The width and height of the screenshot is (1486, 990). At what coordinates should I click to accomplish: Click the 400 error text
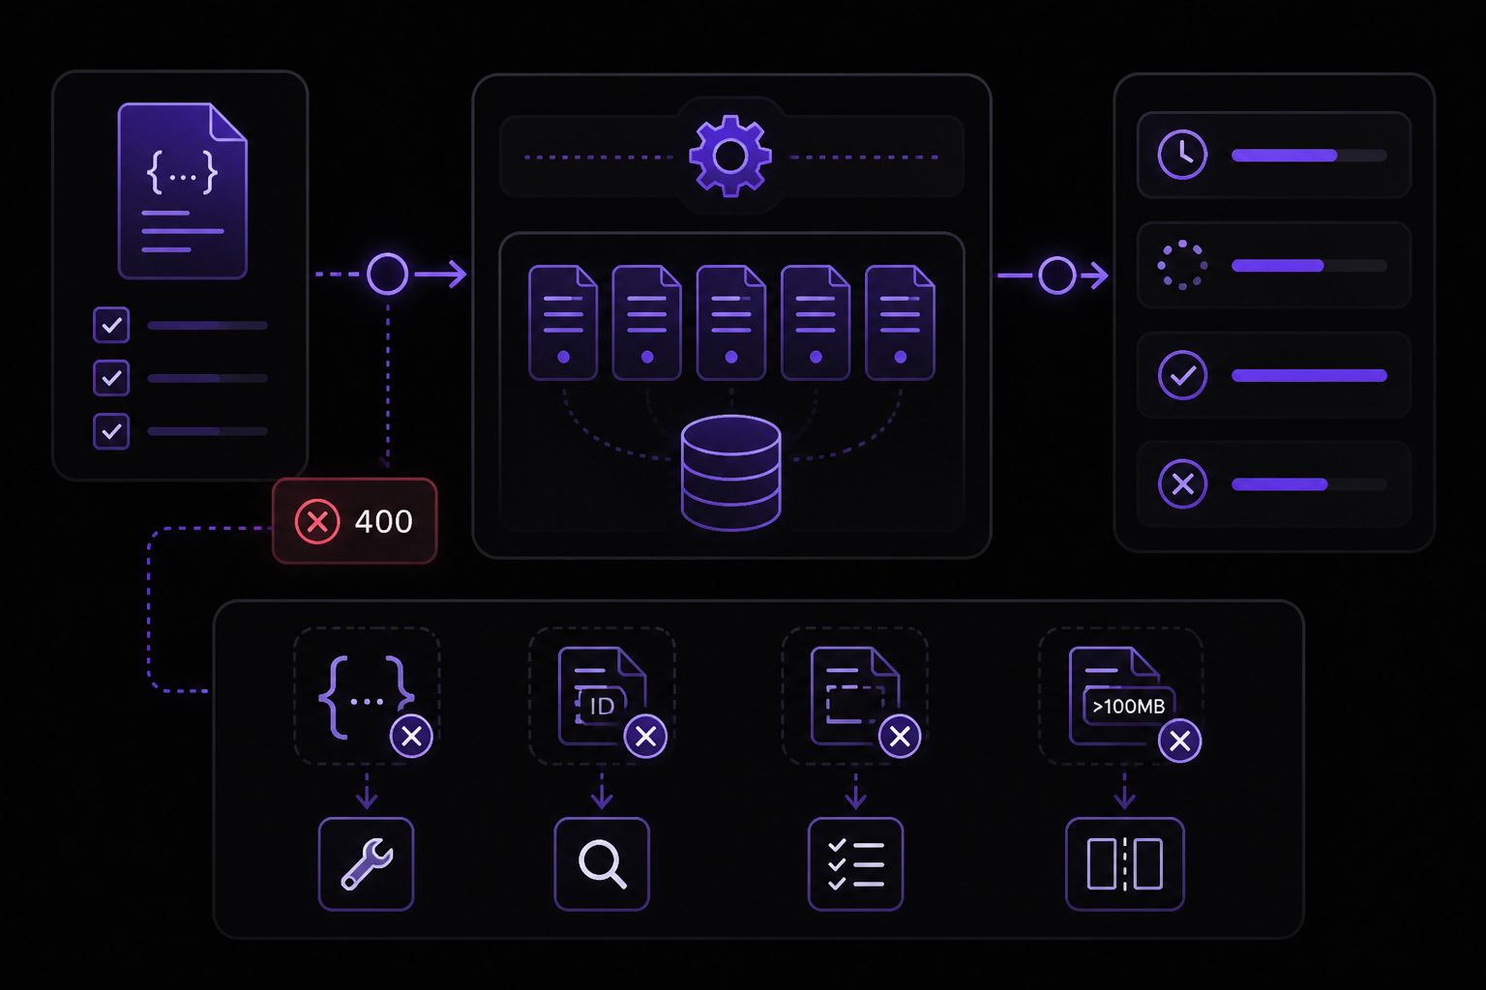(383, 522)
